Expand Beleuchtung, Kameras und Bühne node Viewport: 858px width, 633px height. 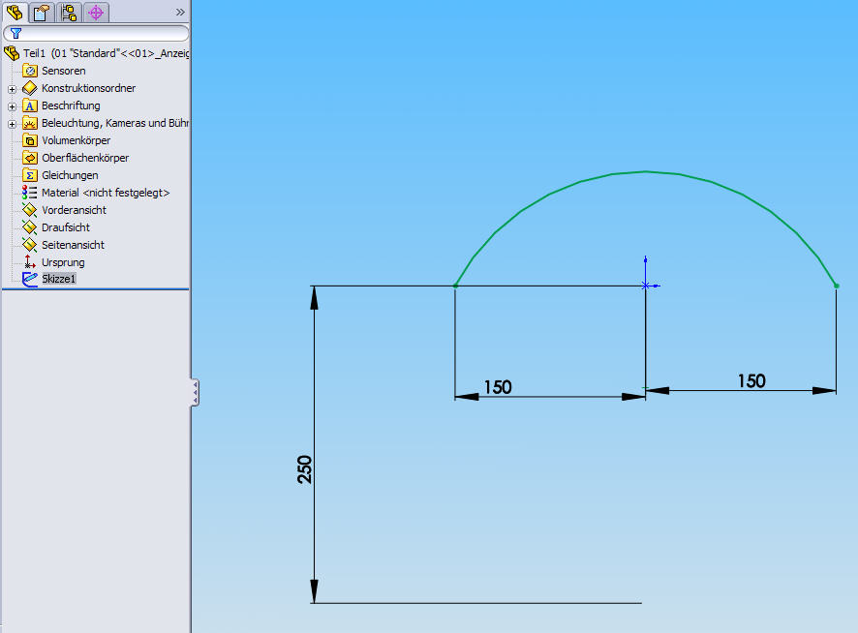(12, 124)
